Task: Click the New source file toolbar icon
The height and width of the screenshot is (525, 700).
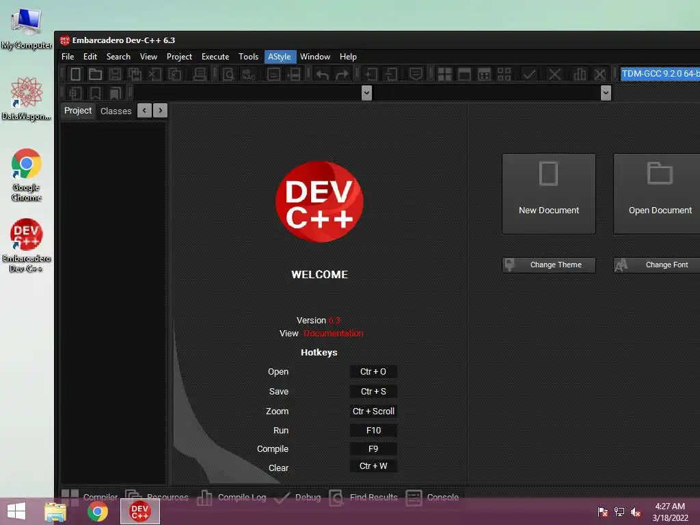Action: point(75,74)
